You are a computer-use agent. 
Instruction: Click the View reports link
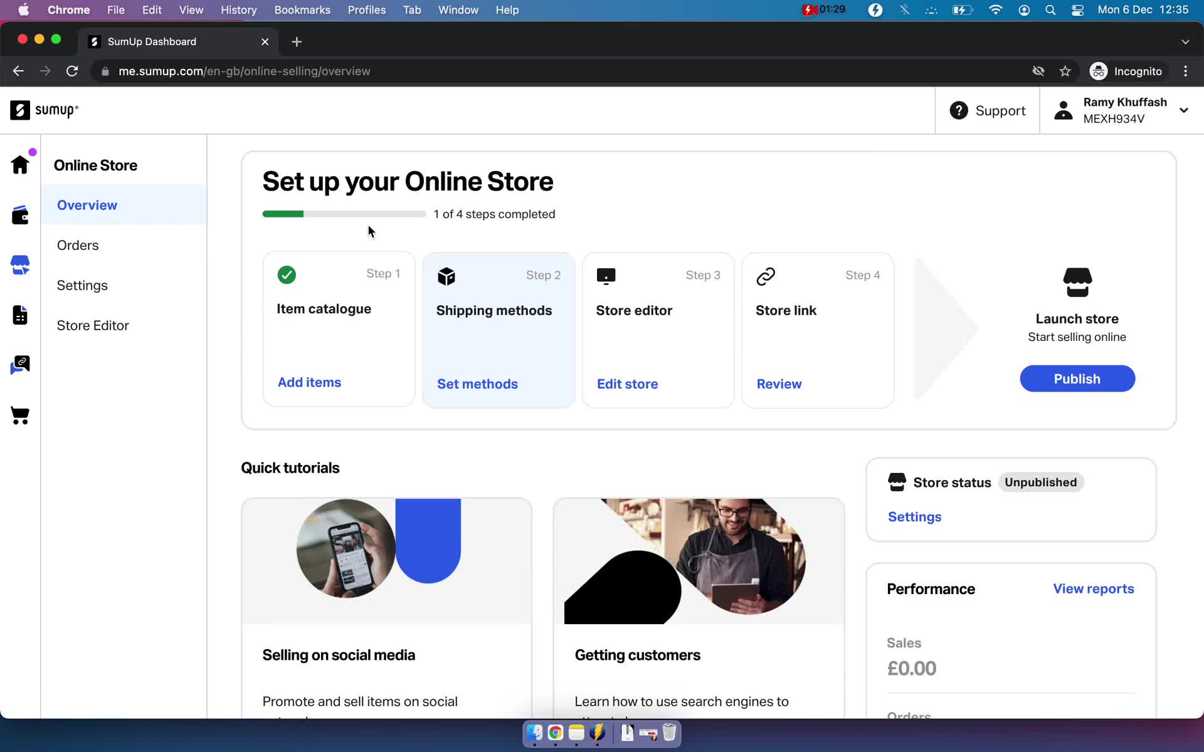[1093, 588]
